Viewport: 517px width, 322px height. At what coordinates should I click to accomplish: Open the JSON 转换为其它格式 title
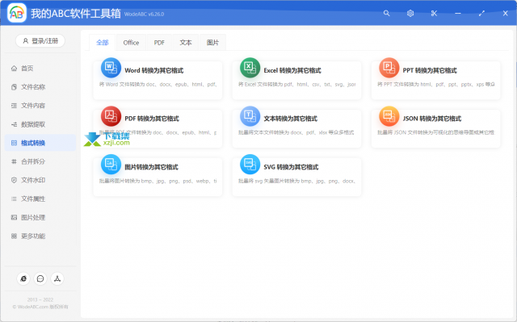pos(432,119)
